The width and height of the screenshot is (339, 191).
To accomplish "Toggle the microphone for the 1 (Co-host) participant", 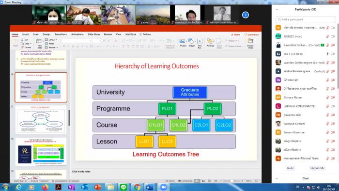I will point(327,54).
